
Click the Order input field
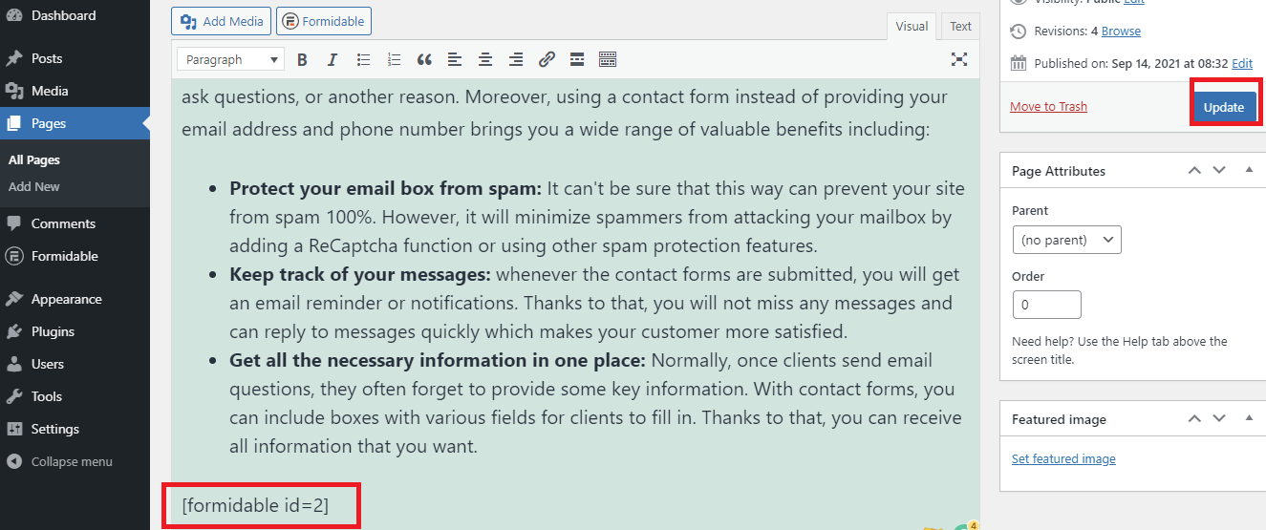(1046, 305)
